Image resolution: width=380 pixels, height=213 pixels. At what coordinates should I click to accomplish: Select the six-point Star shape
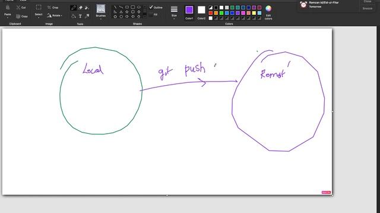133,12
